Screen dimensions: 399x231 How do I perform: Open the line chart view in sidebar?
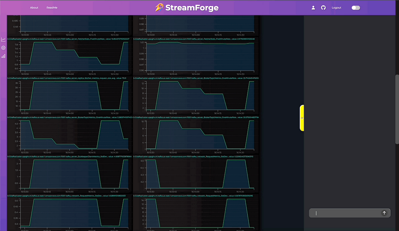pos(3,39)
